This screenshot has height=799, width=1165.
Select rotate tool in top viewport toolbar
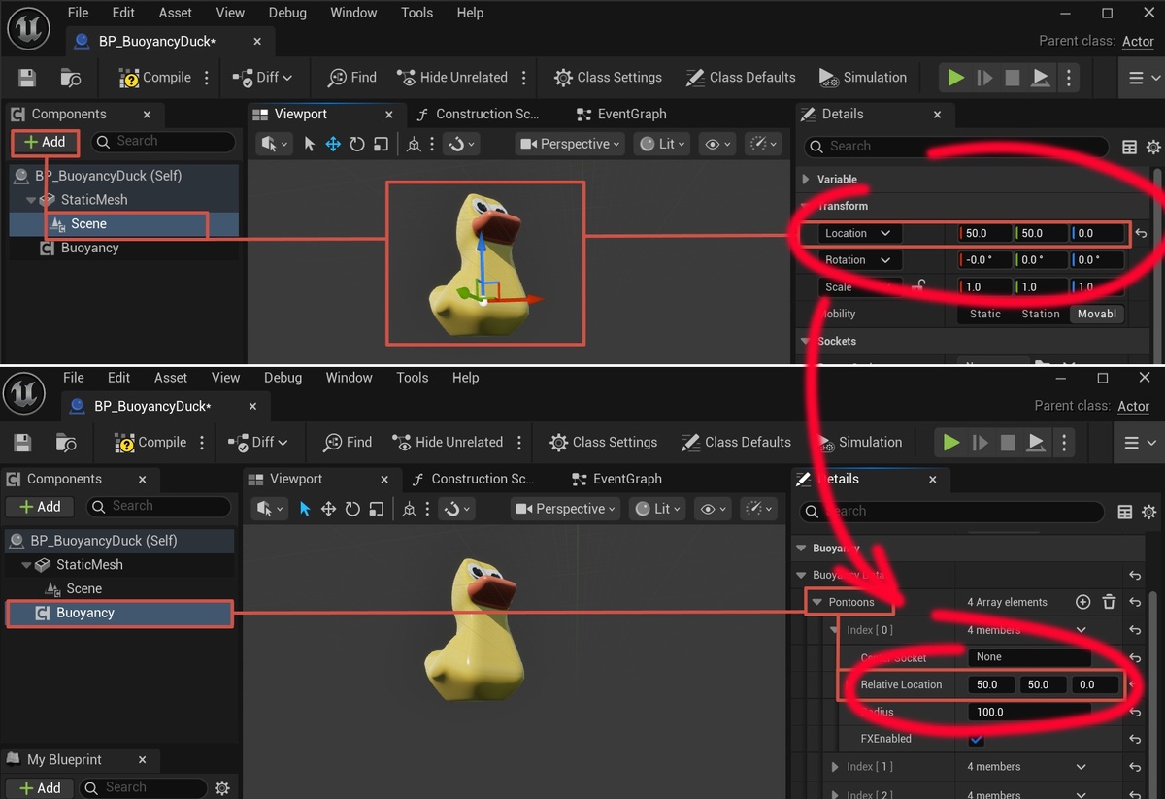click(356, 144)
